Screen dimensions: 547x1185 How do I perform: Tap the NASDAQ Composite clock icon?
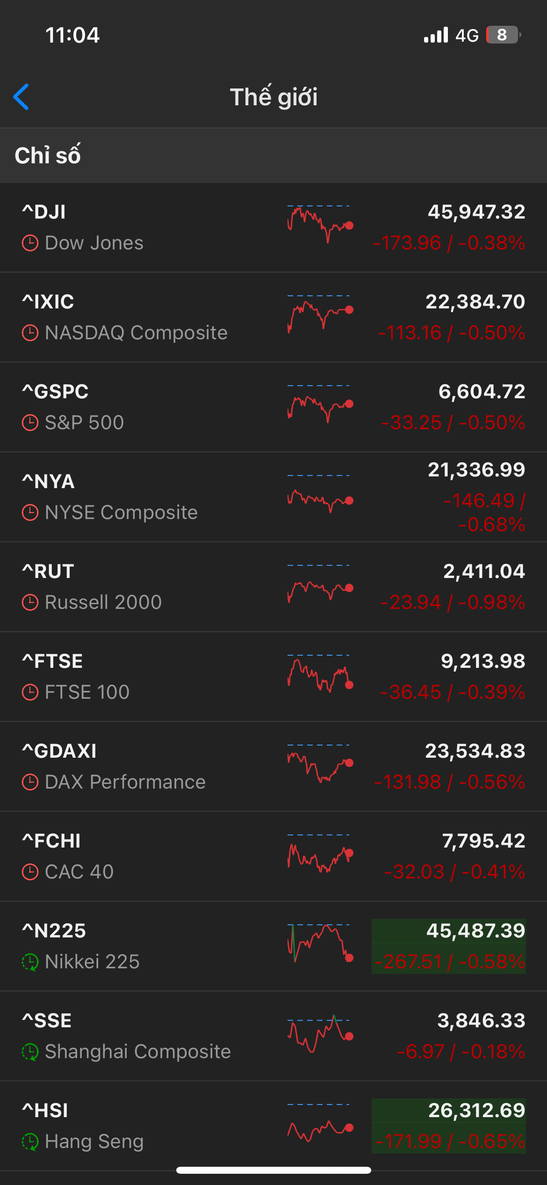30,333
